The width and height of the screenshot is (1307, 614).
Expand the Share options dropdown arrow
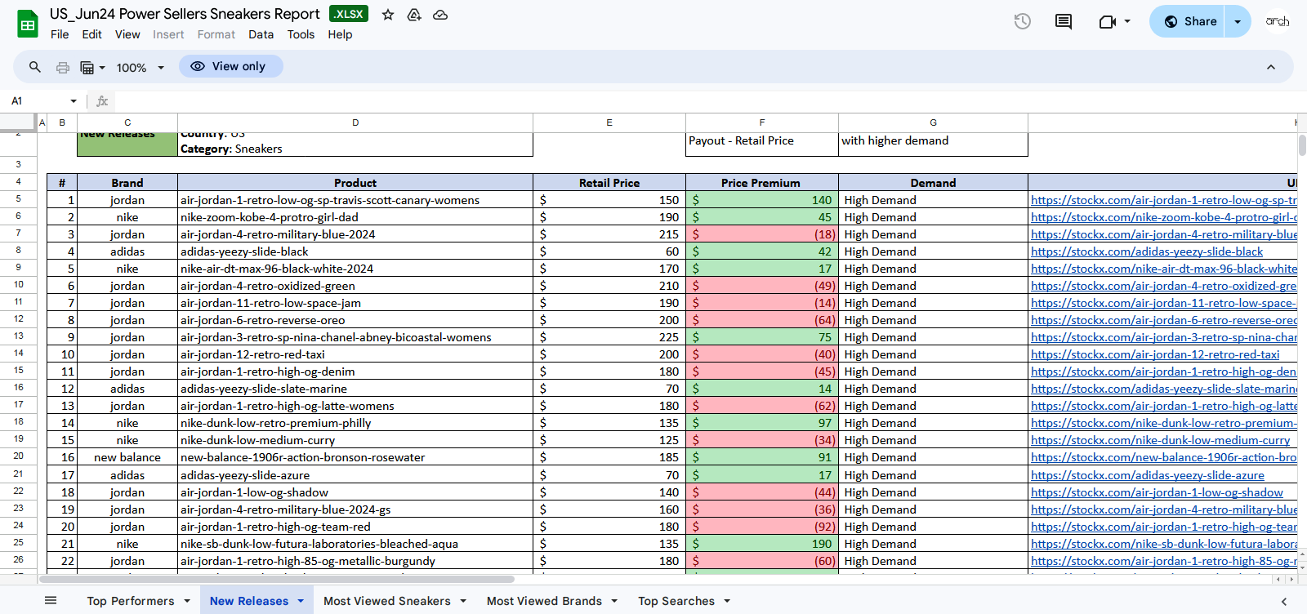(x=1238, y=21)
